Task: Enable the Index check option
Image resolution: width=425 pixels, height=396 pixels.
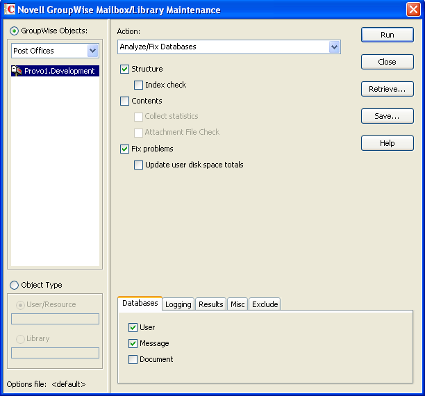Action: (x=139, y=85)
